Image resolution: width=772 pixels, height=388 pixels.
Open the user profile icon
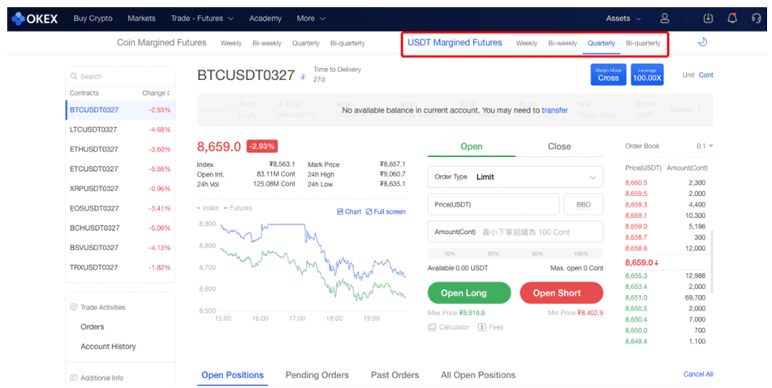pos(665,19)
